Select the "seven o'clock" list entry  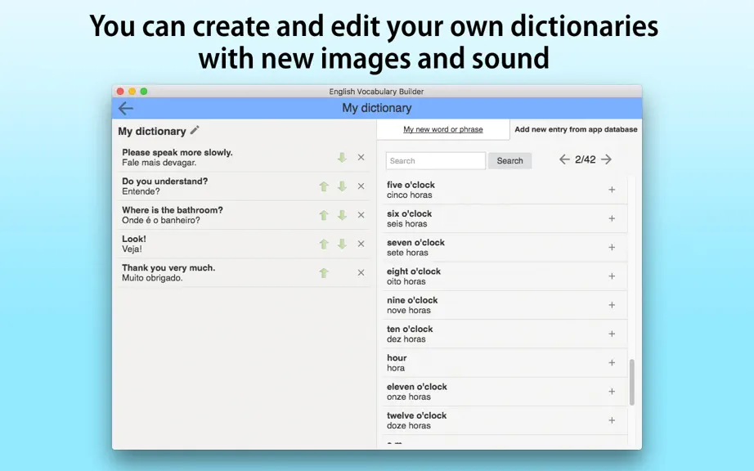coord(505,248)
